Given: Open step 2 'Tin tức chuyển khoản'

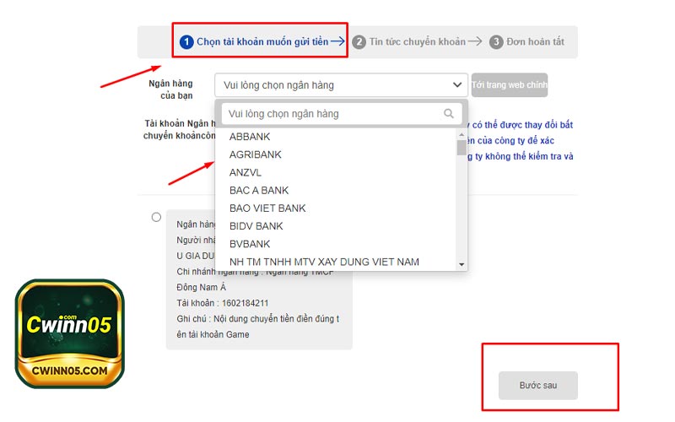Looking at the screenshot, I should (417, 41).
